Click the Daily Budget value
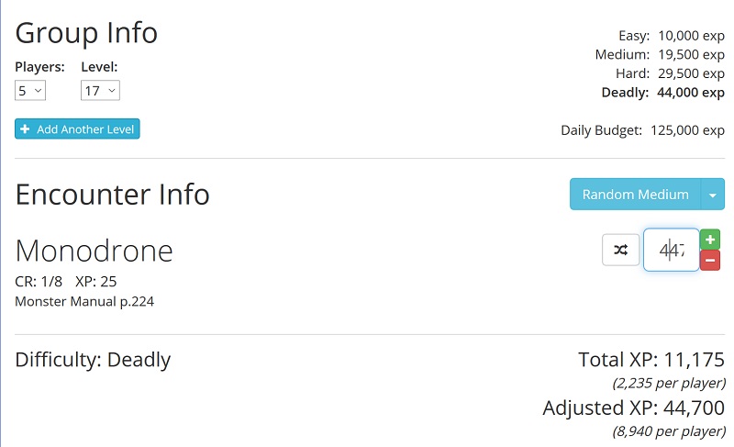The image size is (734, 447). [687, 130]
